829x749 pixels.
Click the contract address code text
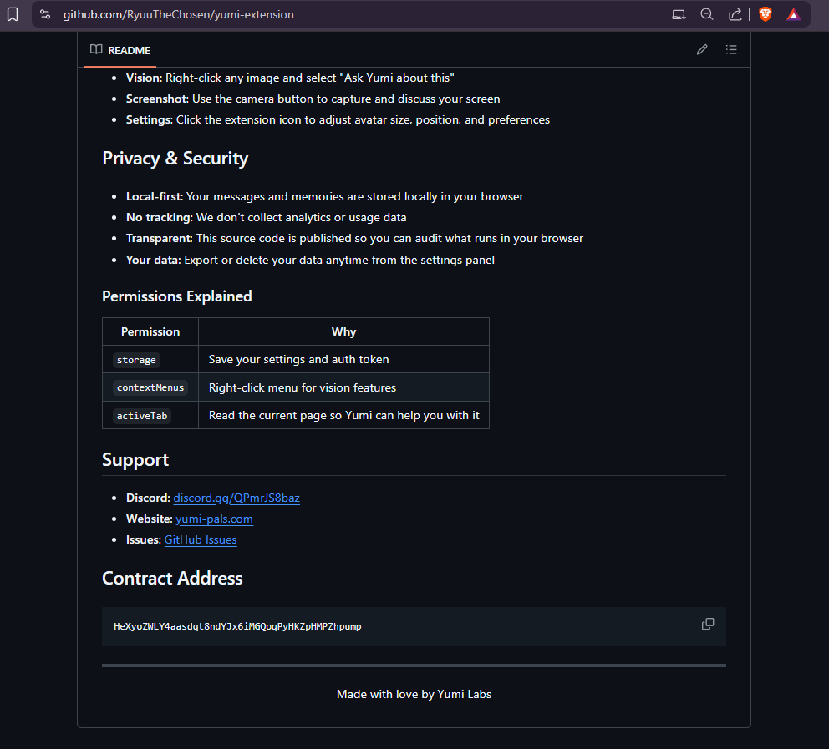click(237, 626)
